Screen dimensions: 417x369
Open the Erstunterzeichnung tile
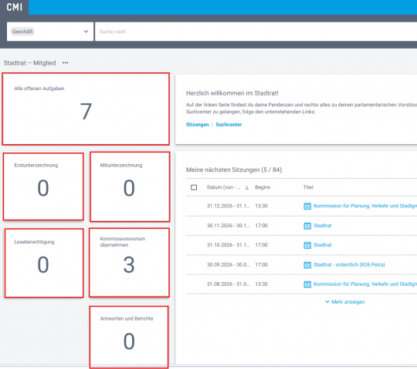[x=43, y=186]
